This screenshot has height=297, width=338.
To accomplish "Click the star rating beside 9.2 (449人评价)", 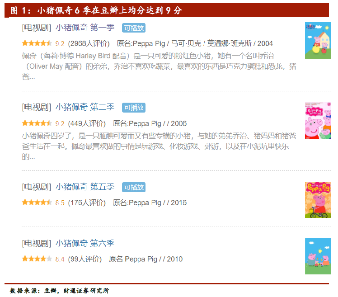I will click(x=37, y=123).
